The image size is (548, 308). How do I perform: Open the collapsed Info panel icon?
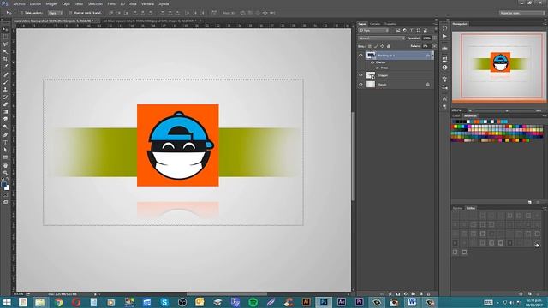(444, 68)
